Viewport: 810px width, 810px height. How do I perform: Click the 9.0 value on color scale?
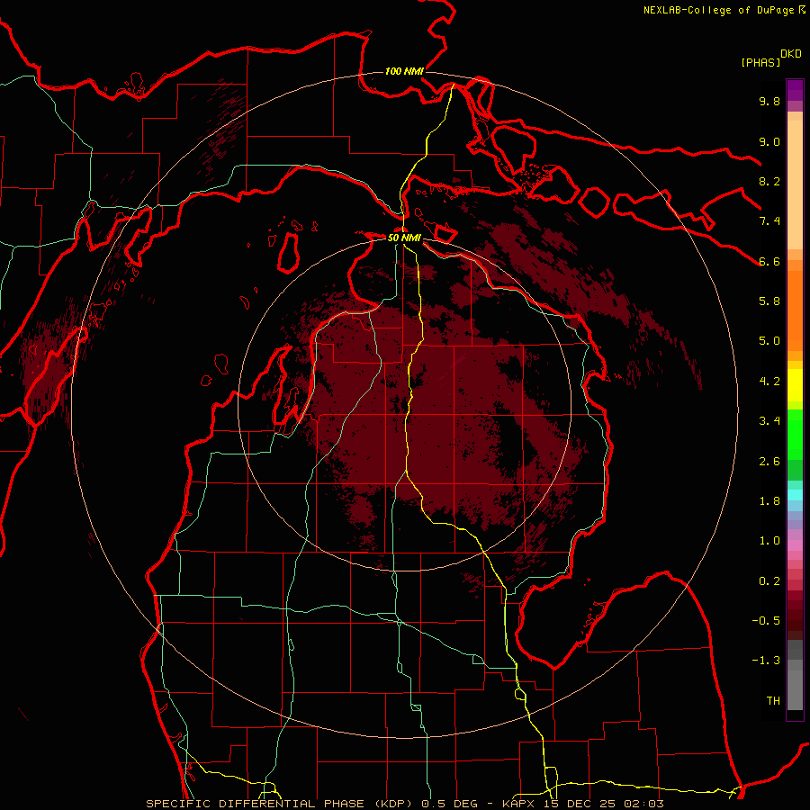click(x=769, y=141)
